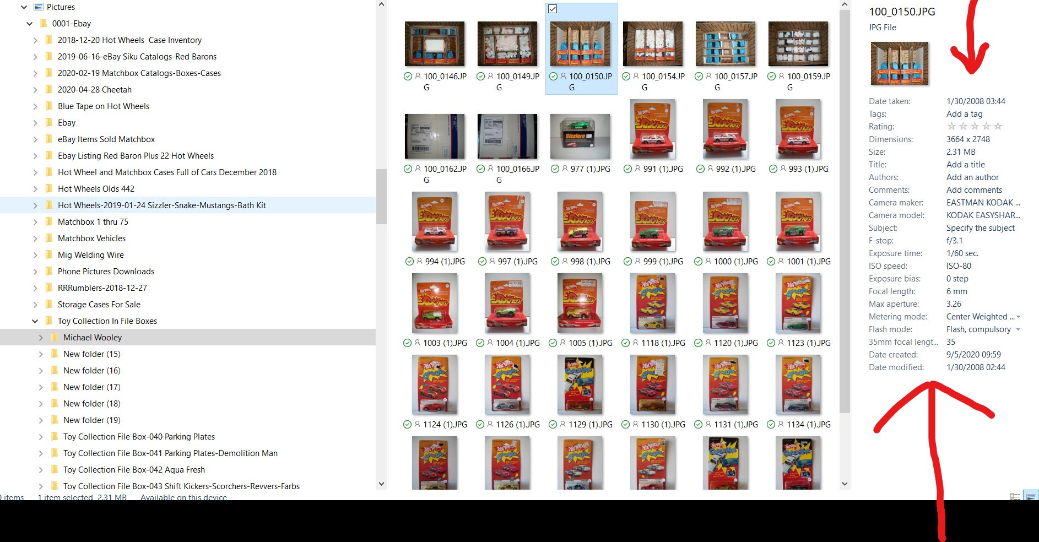Click the folder icon for Storage Cases For Sale
This screenshot has width=1039, height=542.
tap(50, 304)
